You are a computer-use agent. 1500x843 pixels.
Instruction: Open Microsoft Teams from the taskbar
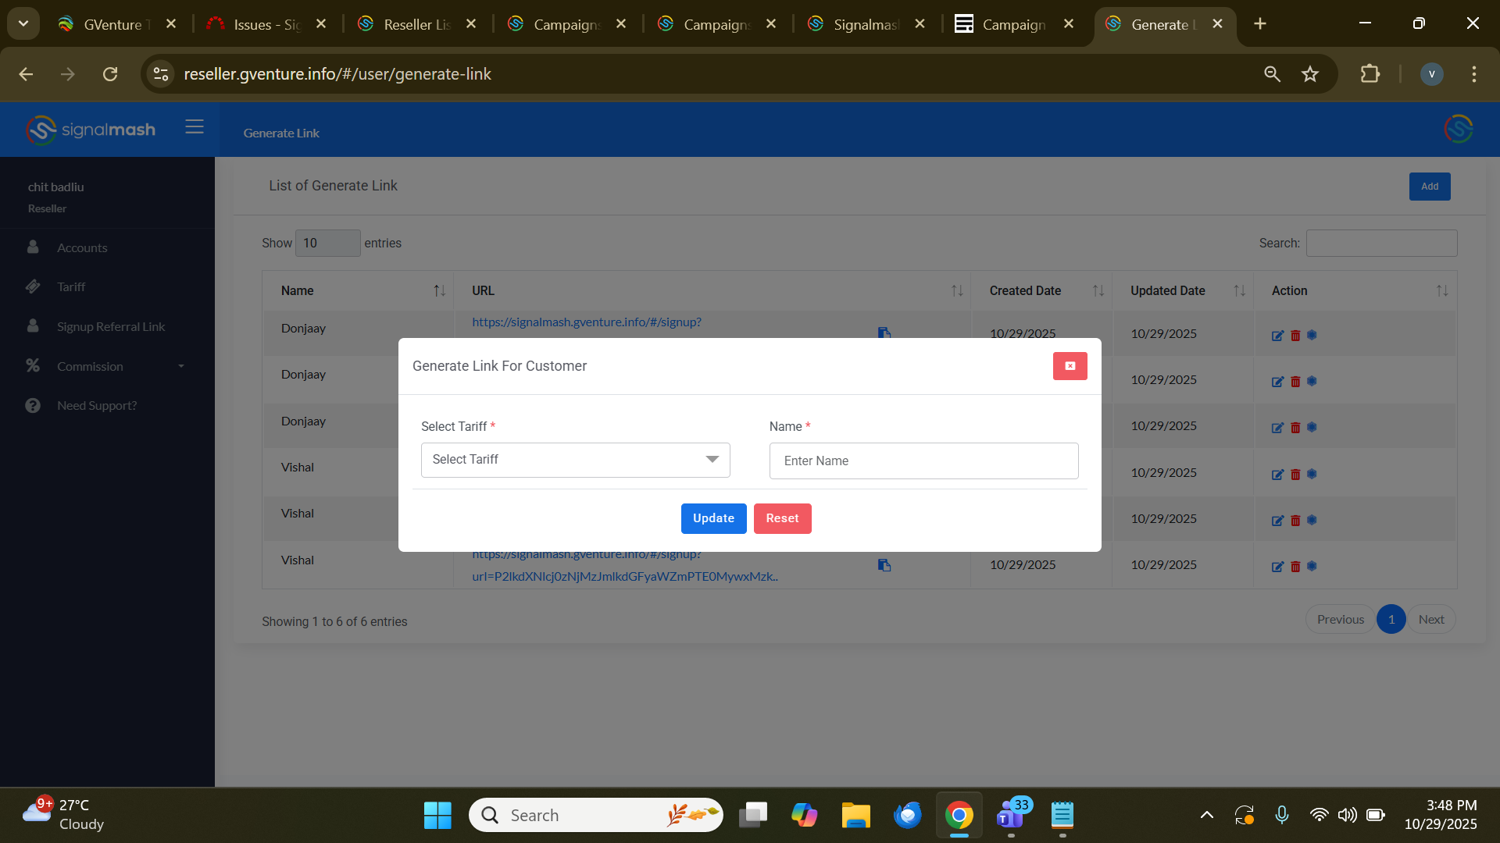click(x=1011, y=815)
